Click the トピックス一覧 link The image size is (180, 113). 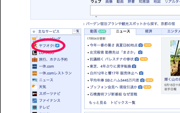123,103
